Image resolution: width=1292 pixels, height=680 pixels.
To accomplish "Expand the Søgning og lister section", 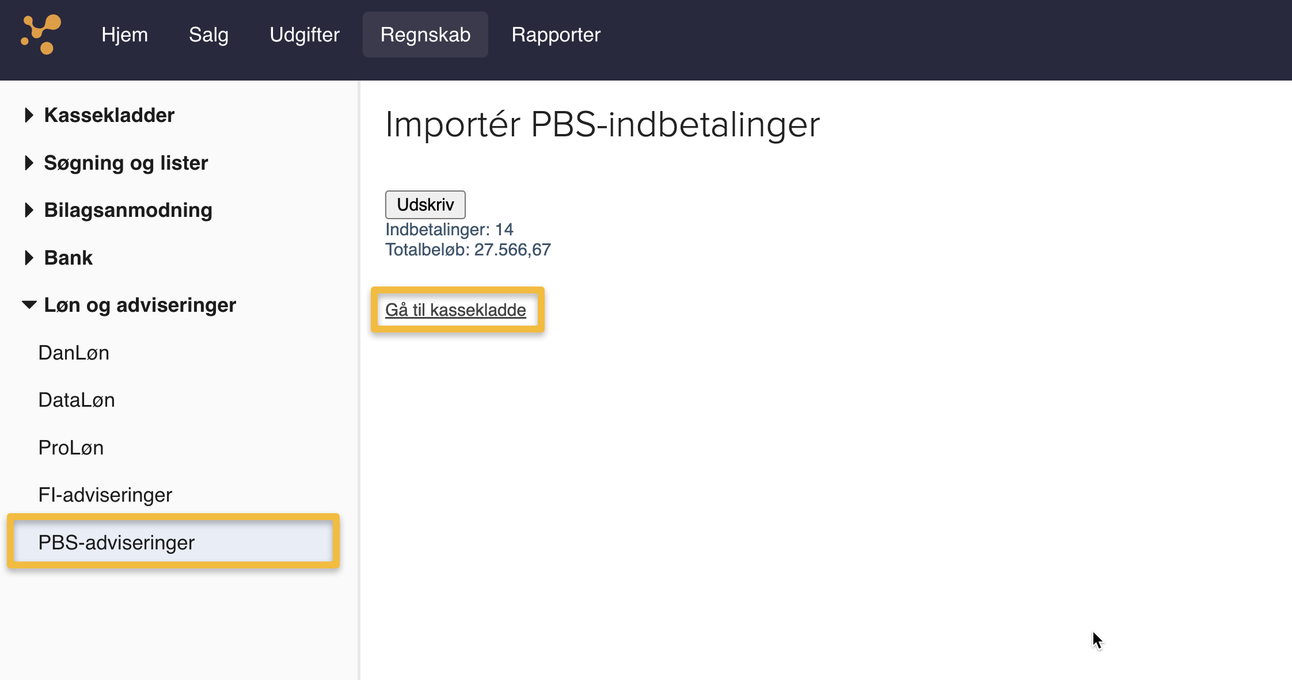I will tap(126, 163).
